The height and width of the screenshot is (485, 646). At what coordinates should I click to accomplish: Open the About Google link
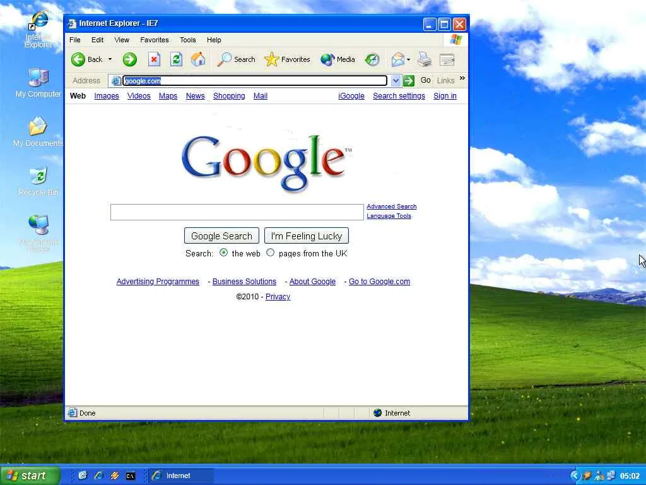[312, 282]
